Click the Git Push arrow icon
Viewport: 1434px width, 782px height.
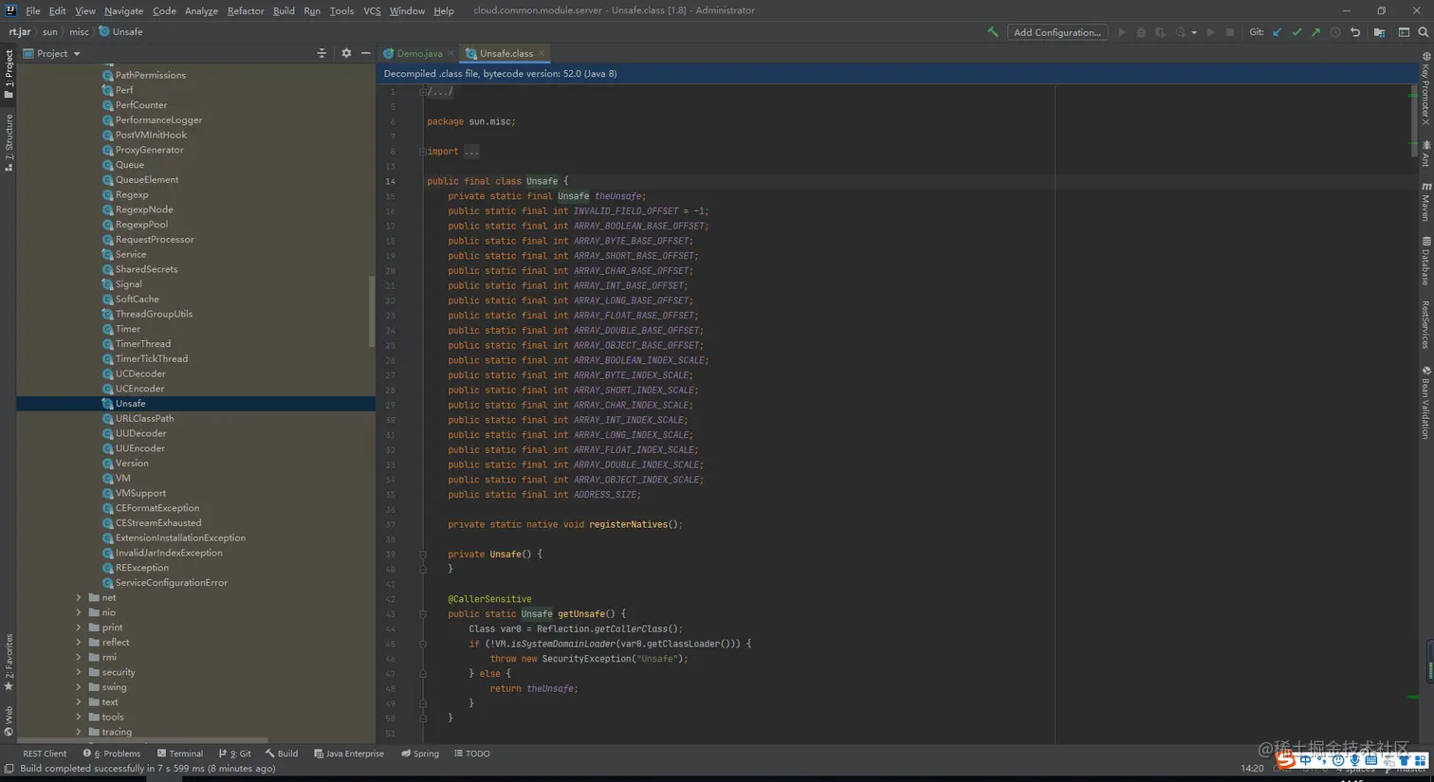1315,32
